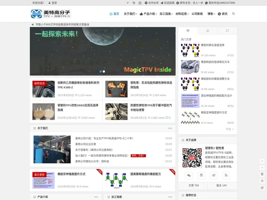Click the QQ penguin icon under brand info
Screen dimensions: 267x200
[x=201, y=175]
